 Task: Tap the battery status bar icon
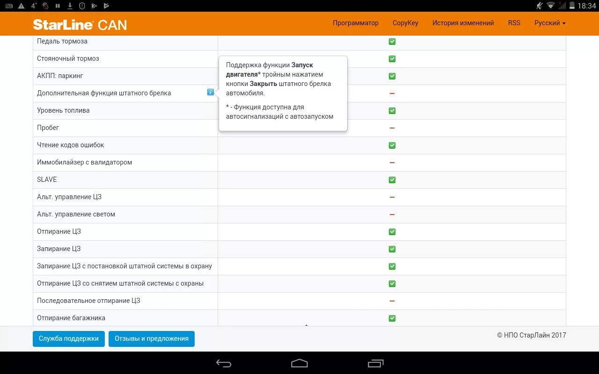tap(571, 6)
